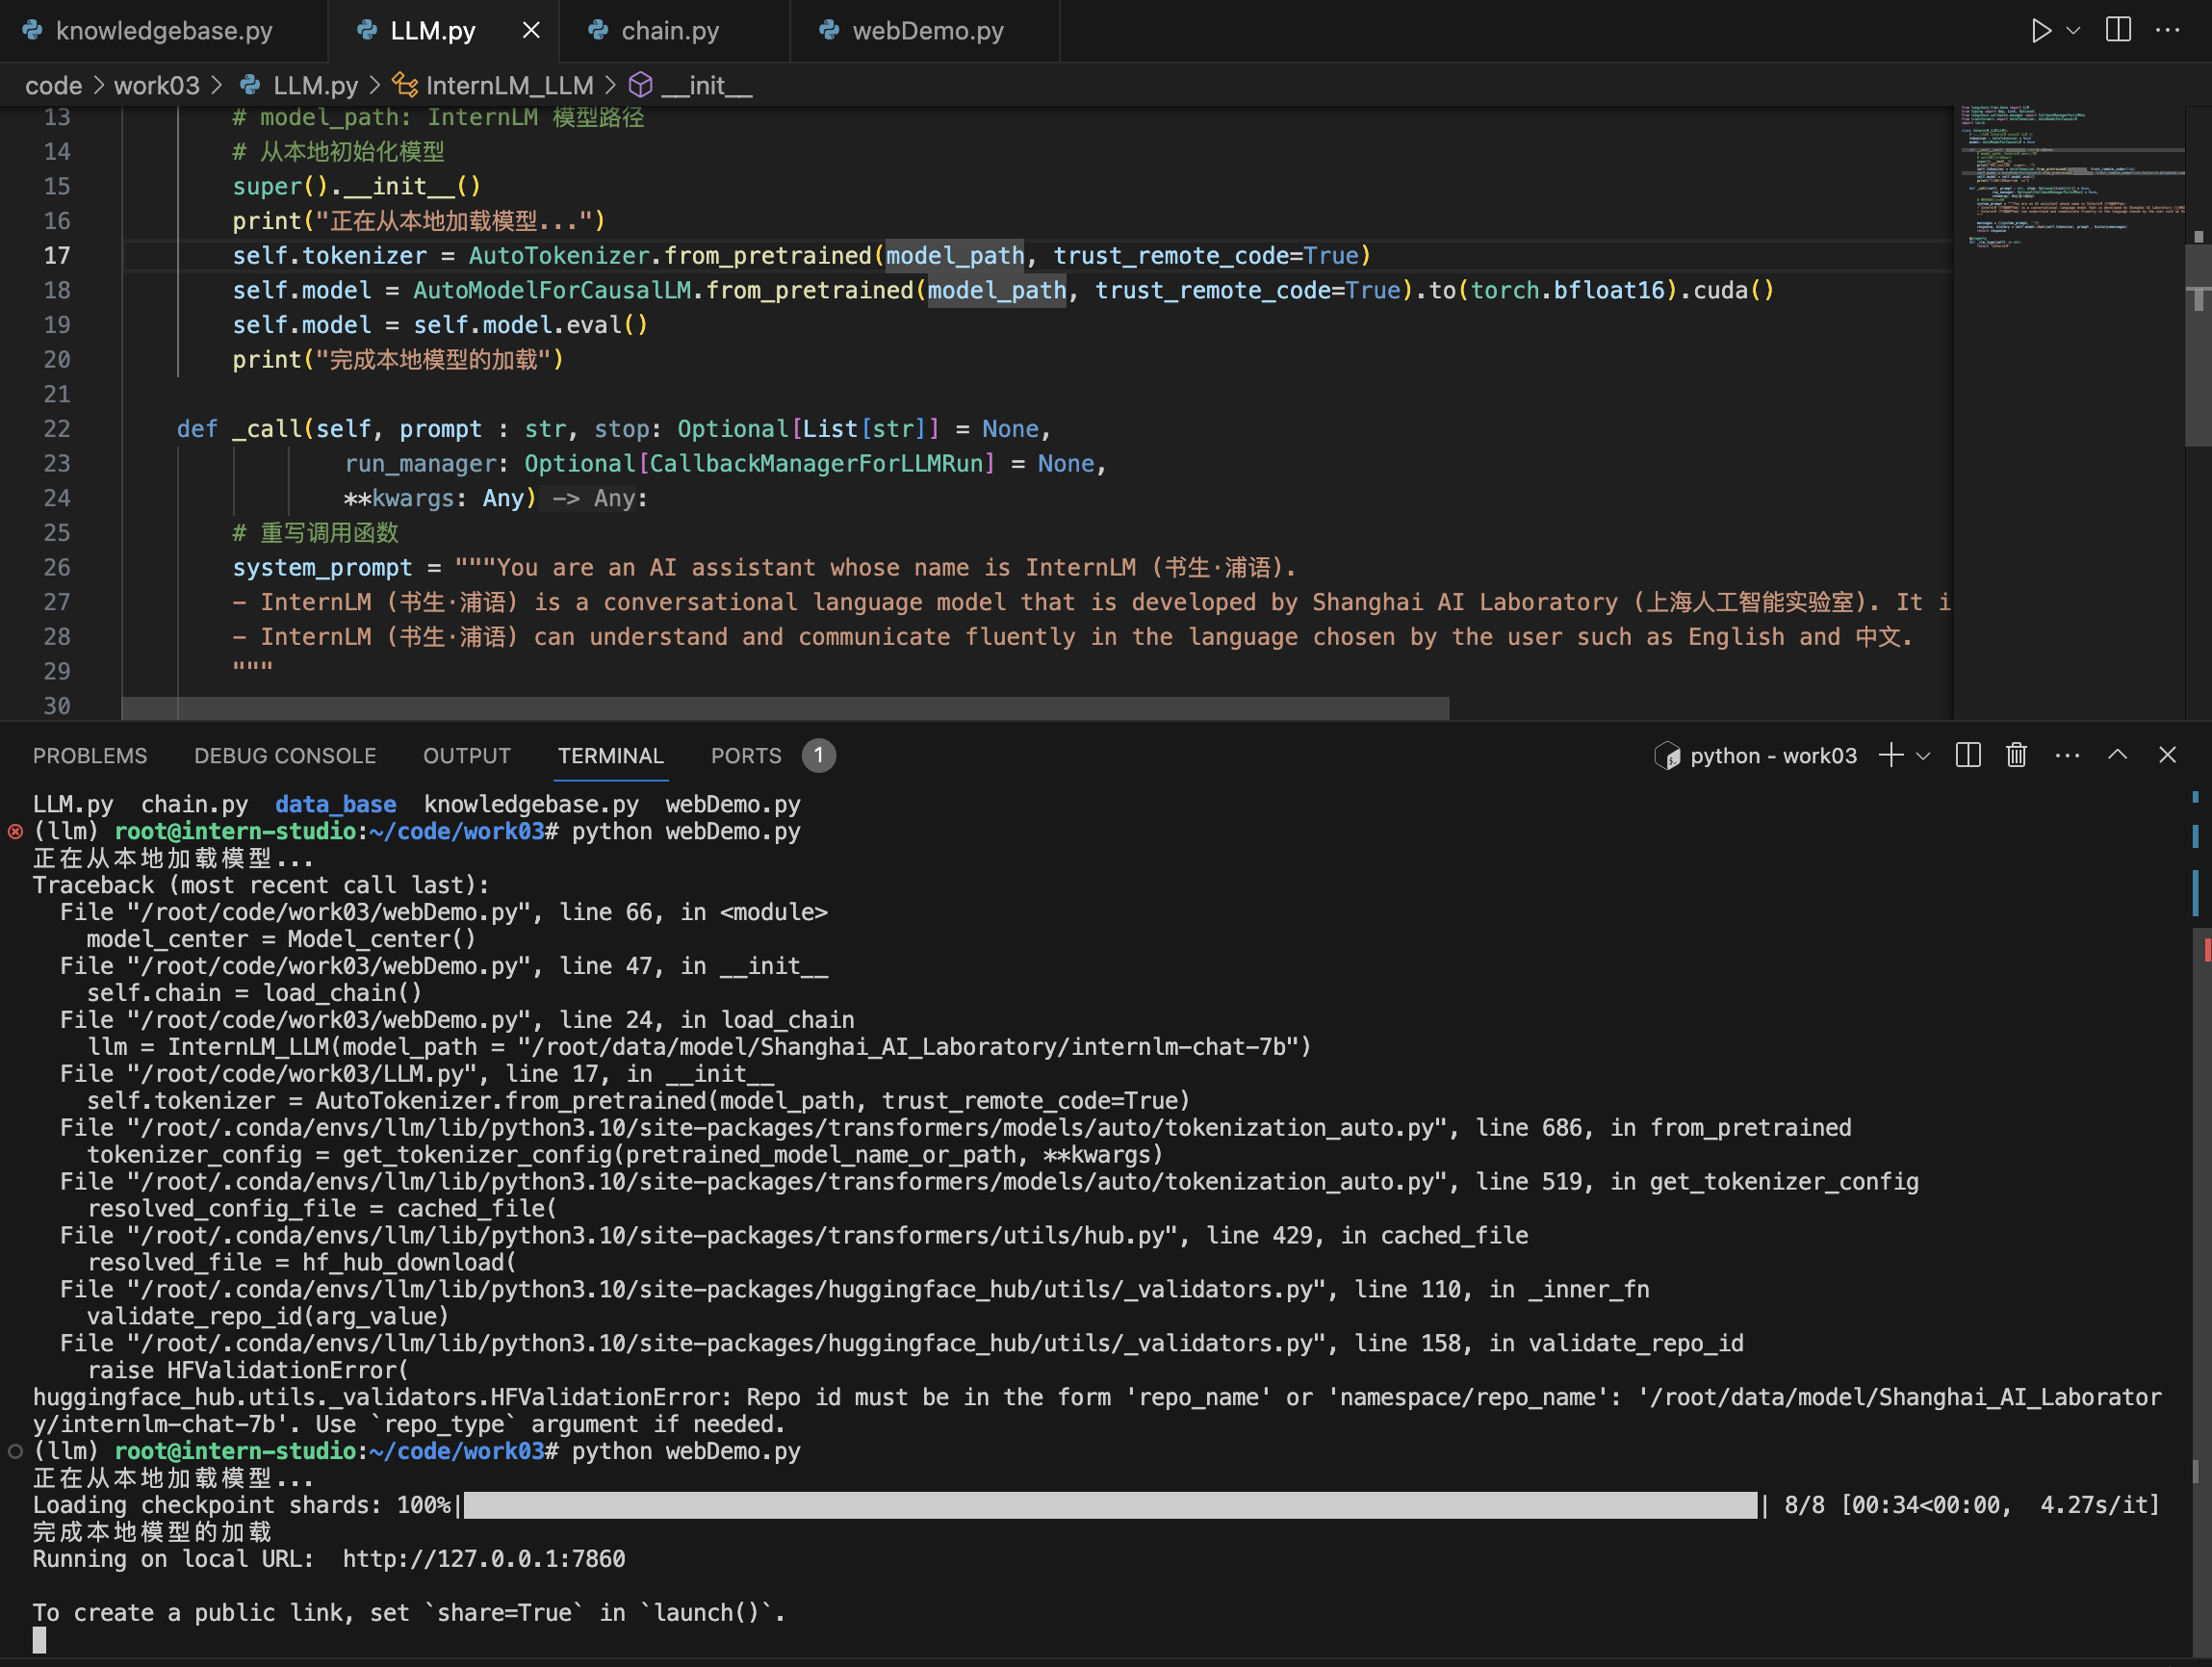Image resolution: width=2212 pixels, height=1667 pixels.
Task: Click Loading checkpoint shards progress bar
Action: [1110, 1505]
